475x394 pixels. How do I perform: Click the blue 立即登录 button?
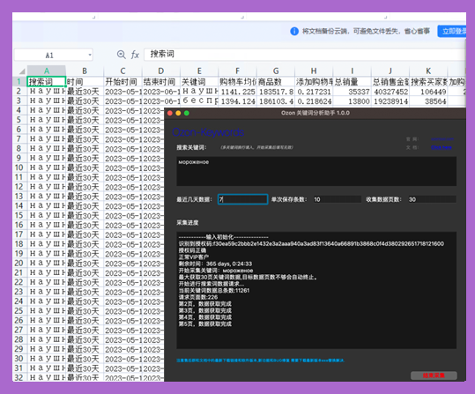click(452, 31)
